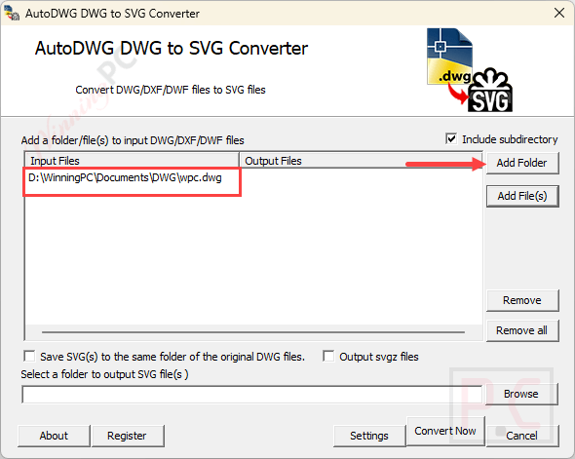
Task: Open the About dialog
Action: 54,436
